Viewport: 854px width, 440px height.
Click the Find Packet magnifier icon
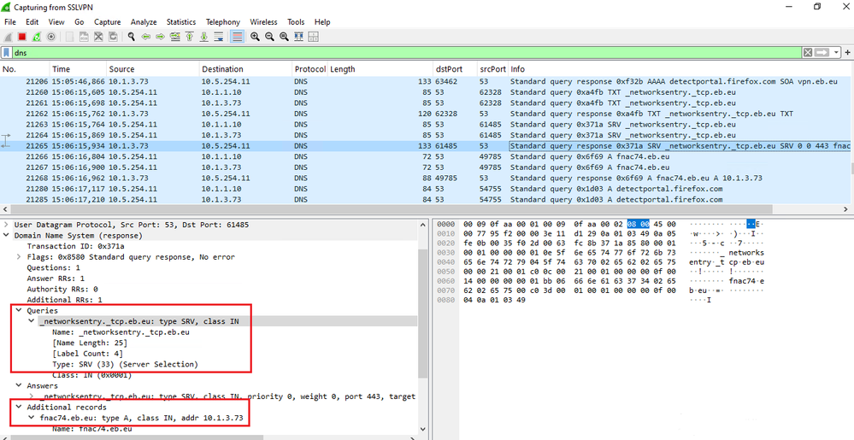click(131, 37)
